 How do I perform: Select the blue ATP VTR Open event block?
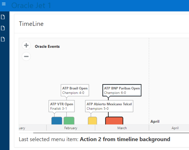click(57, 121)
